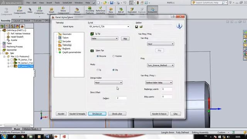Click the Kaydet & Hesapla button

point(77,114)
